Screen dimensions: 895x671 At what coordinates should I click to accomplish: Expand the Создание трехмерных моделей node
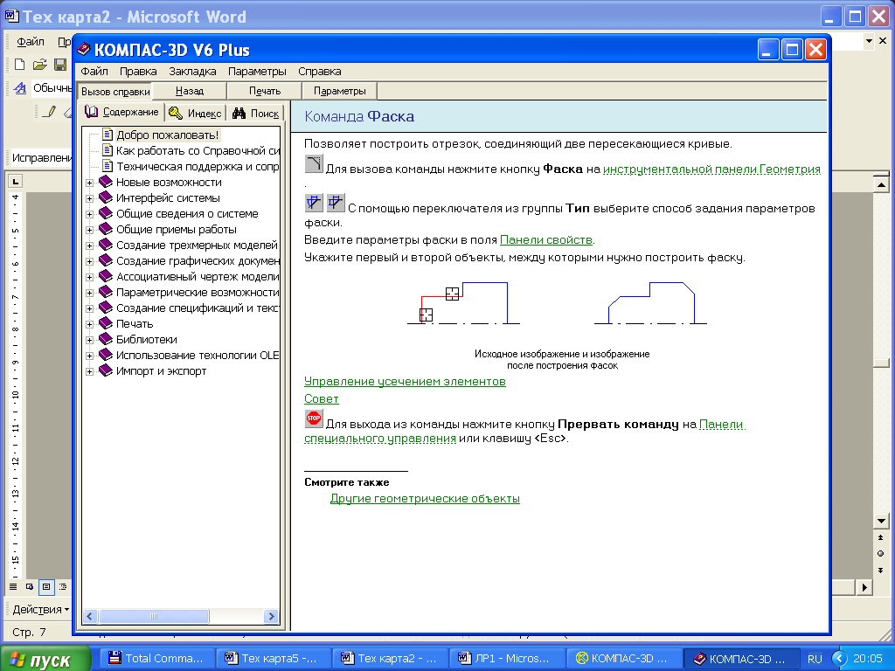click(90, 246)
